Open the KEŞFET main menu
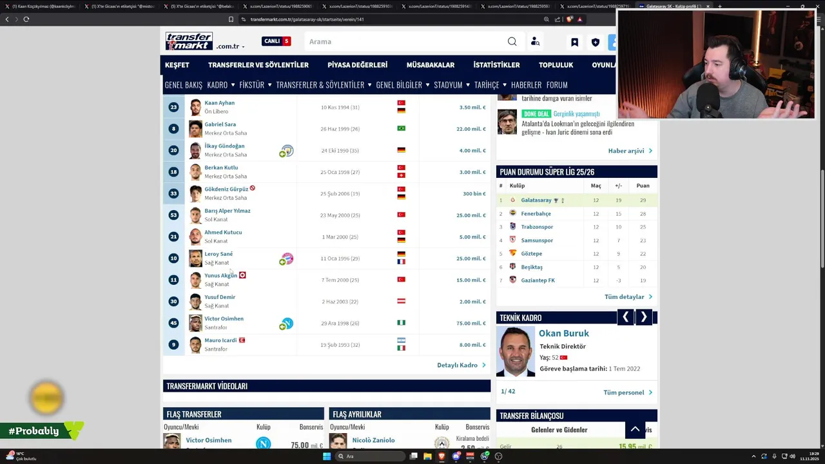 pyautogui.click(x=177, y=65)
